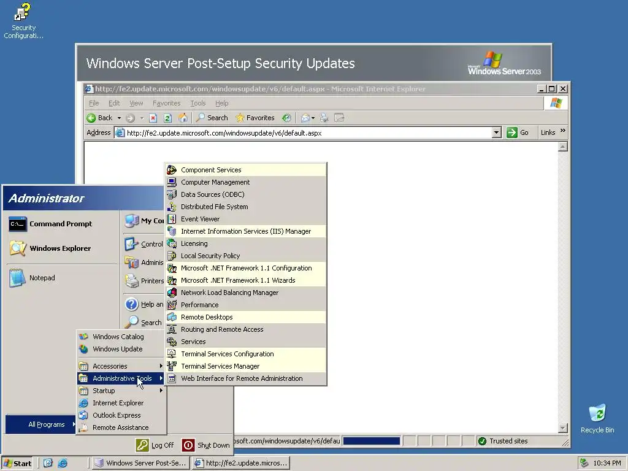
Task: Click the Services gear icon
Action: [172, 342]
